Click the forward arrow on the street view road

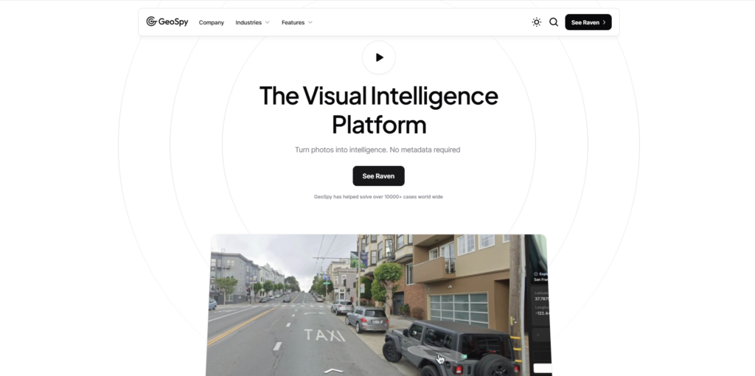coord(333,371)
